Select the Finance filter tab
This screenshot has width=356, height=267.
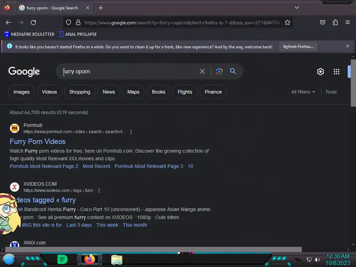pyautogui.click(x=213, y=92)
